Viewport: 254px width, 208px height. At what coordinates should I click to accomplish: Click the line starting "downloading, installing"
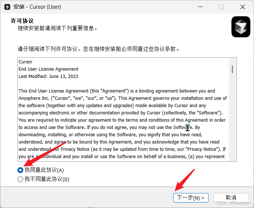tap(110, 135)
